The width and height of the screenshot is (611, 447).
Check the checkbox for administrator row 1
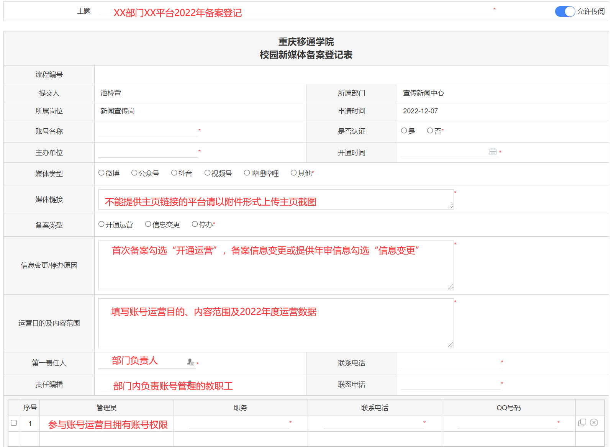(14, 423)
